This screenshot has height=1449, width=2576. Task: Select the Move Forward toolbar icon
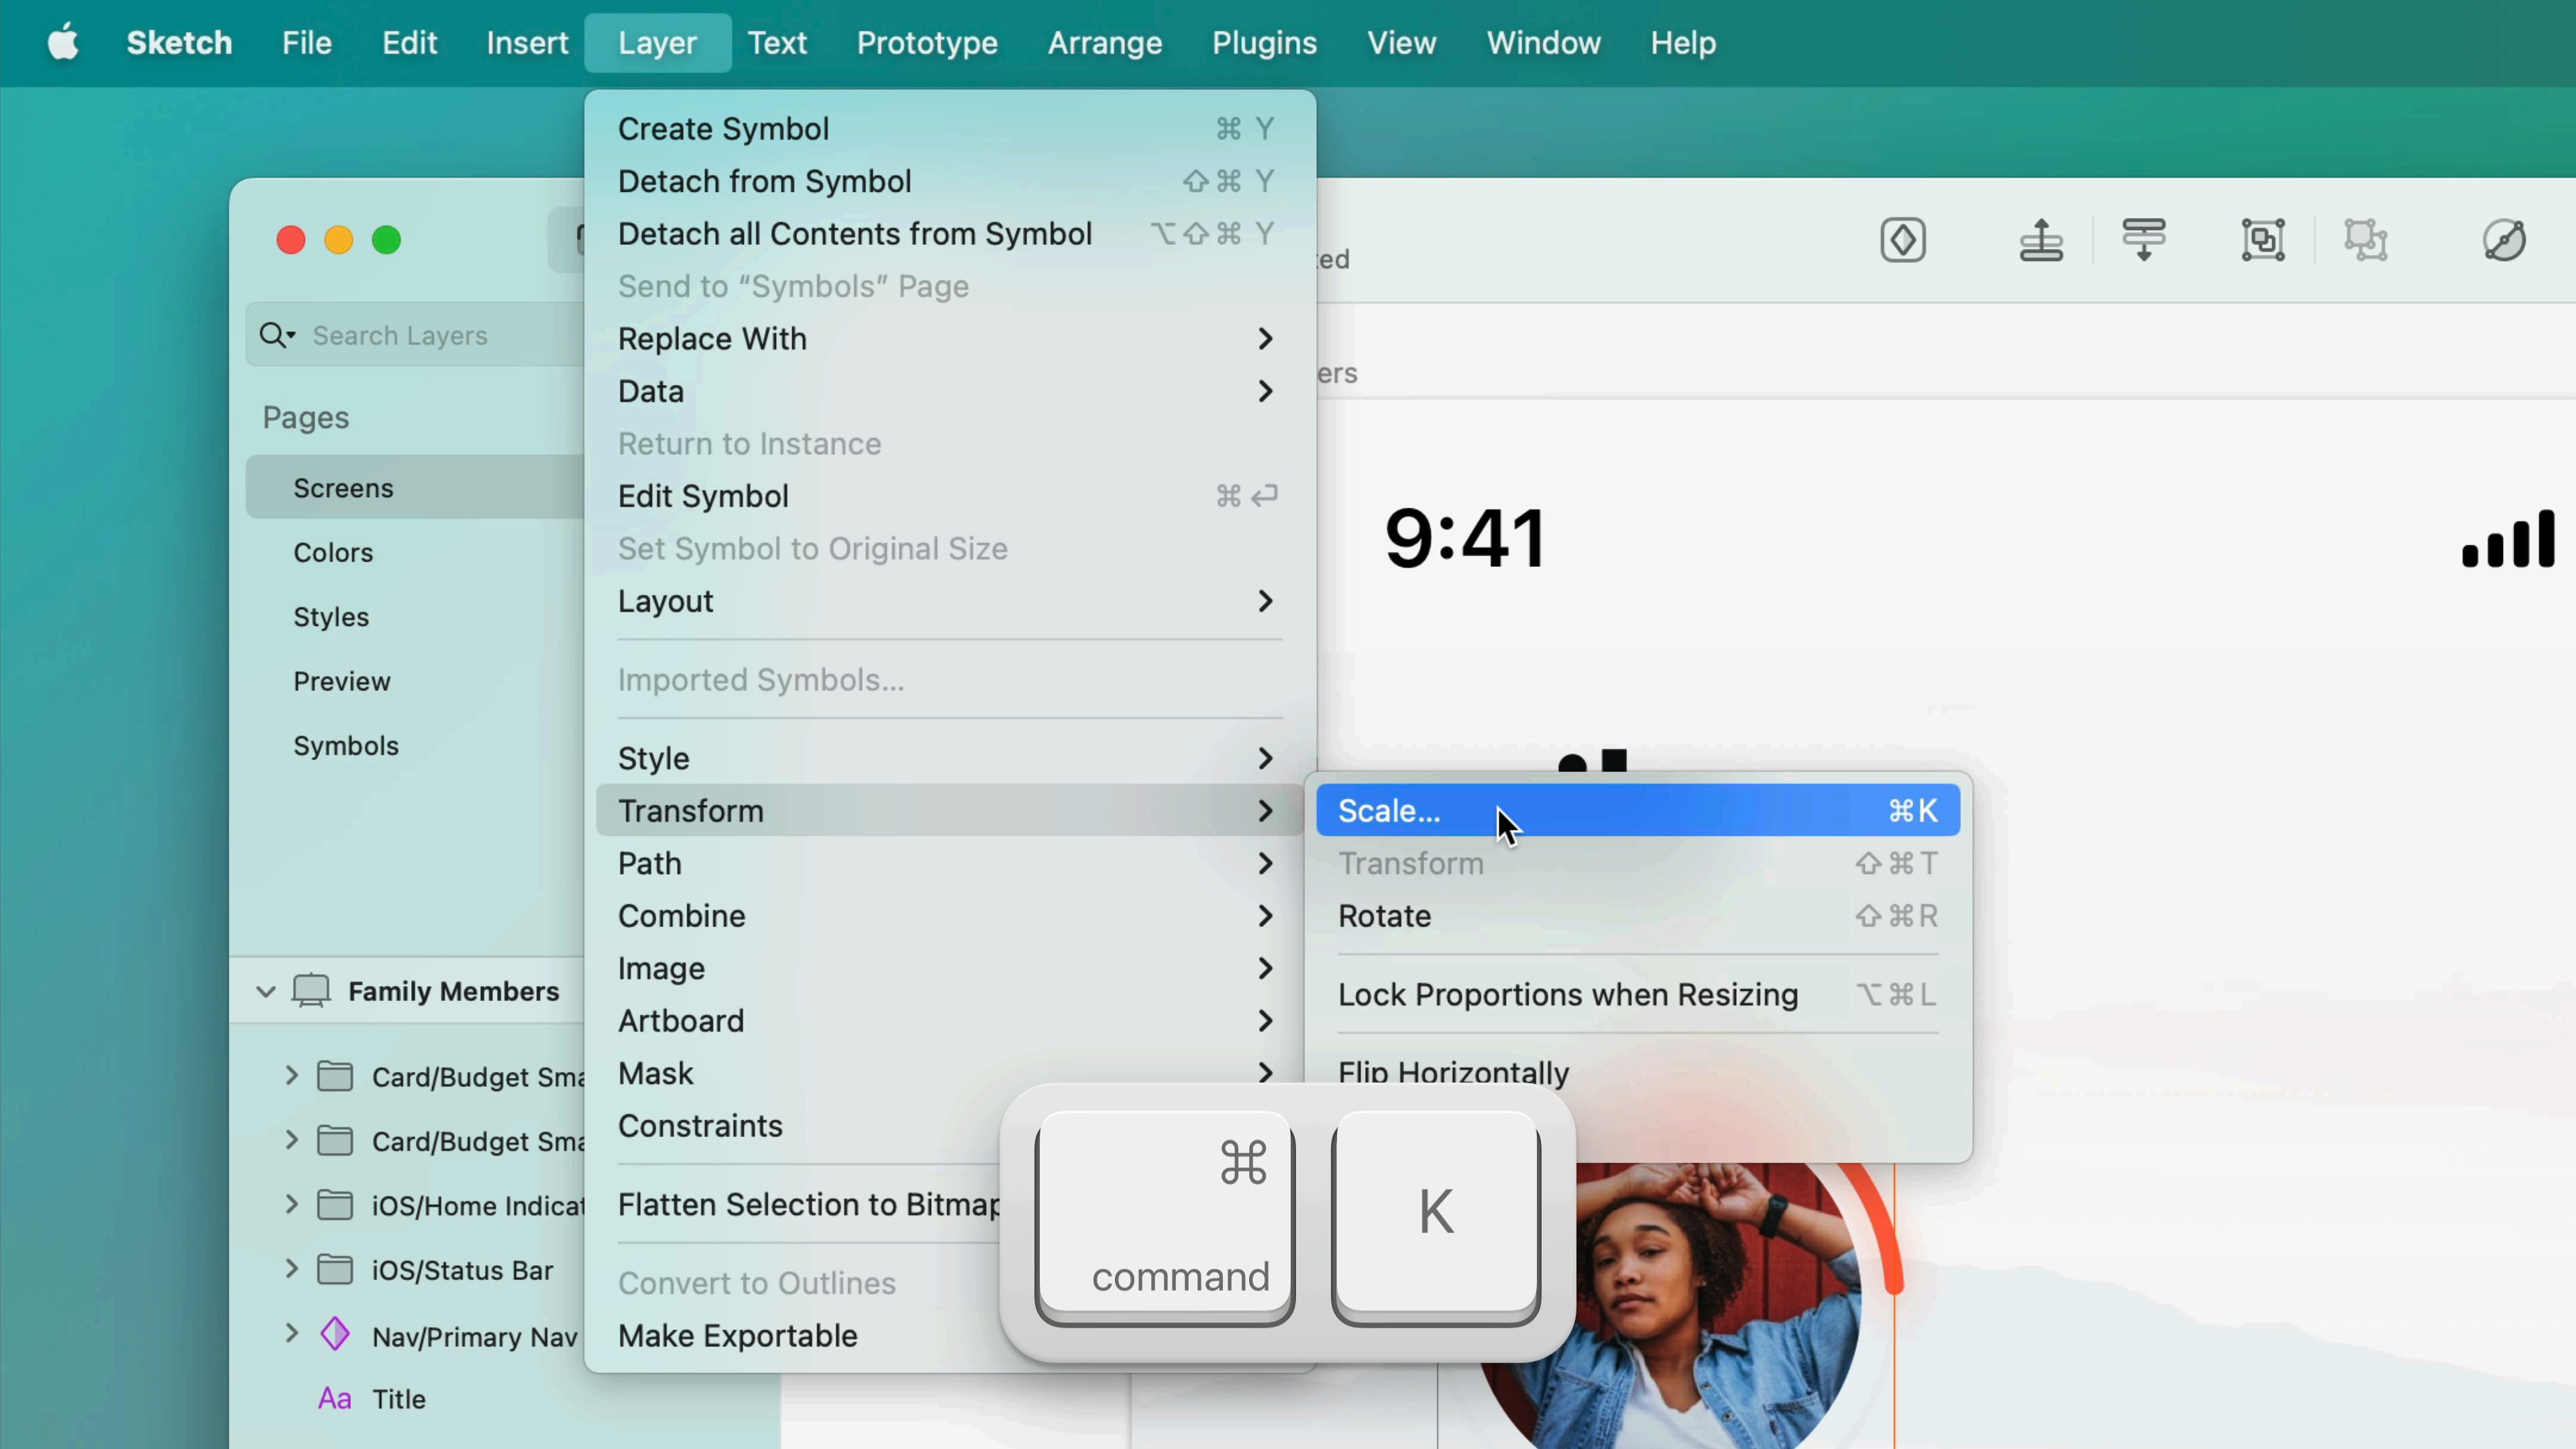click(2042, 240)
